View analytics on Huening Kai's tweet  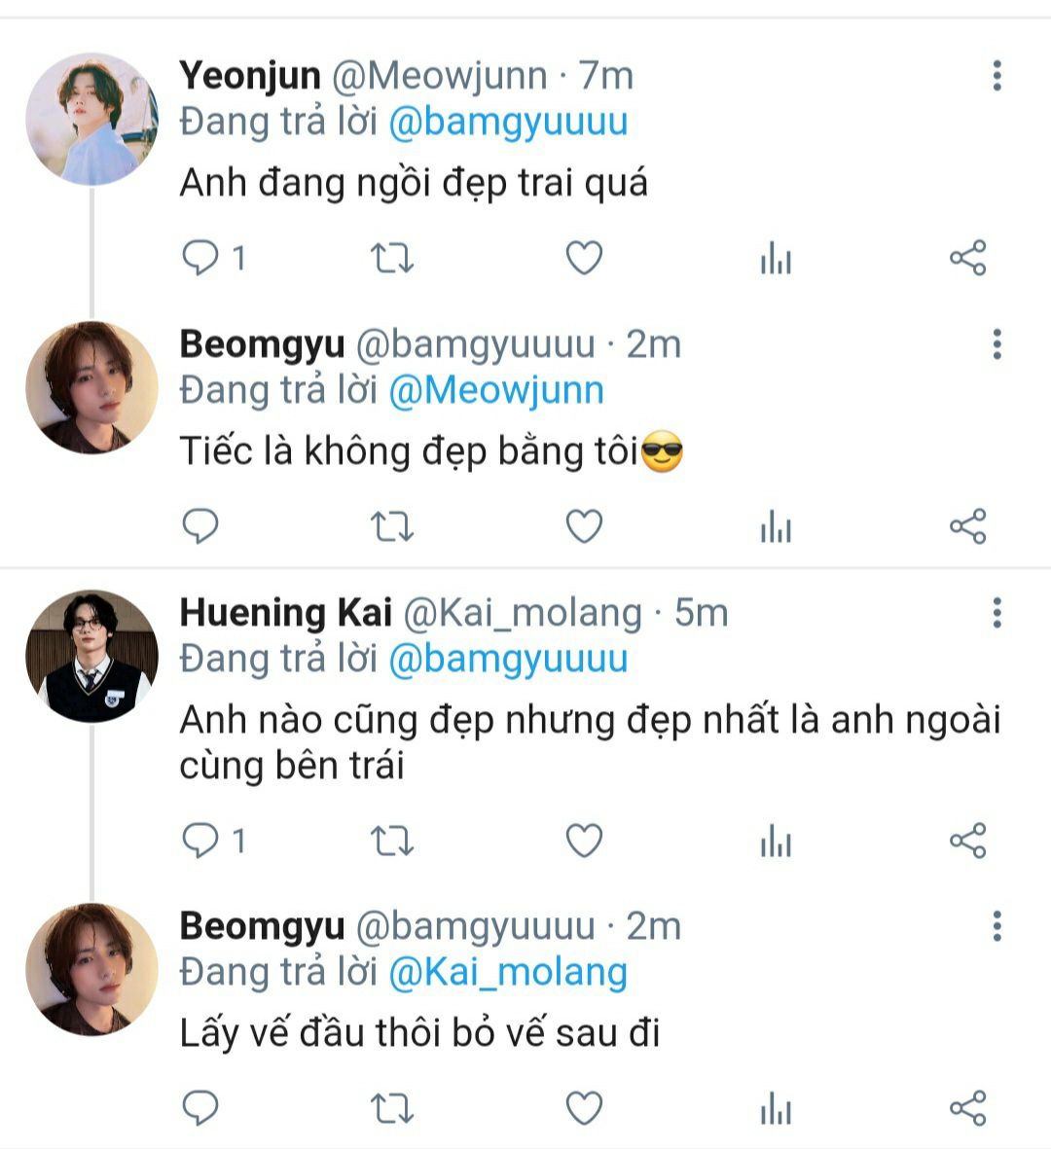[776, 842]
